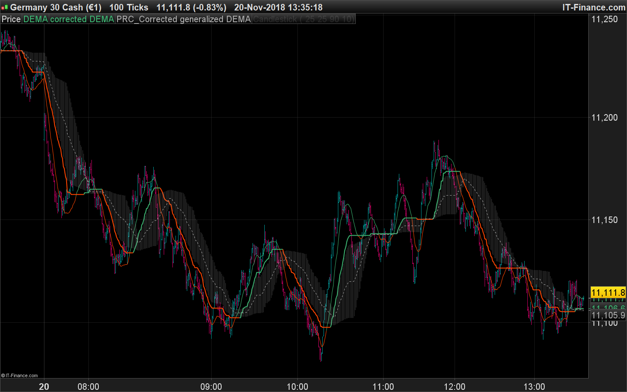627x392 pixels.
Task: Select the green DEMA indicator label
Action: coord(35,19)
